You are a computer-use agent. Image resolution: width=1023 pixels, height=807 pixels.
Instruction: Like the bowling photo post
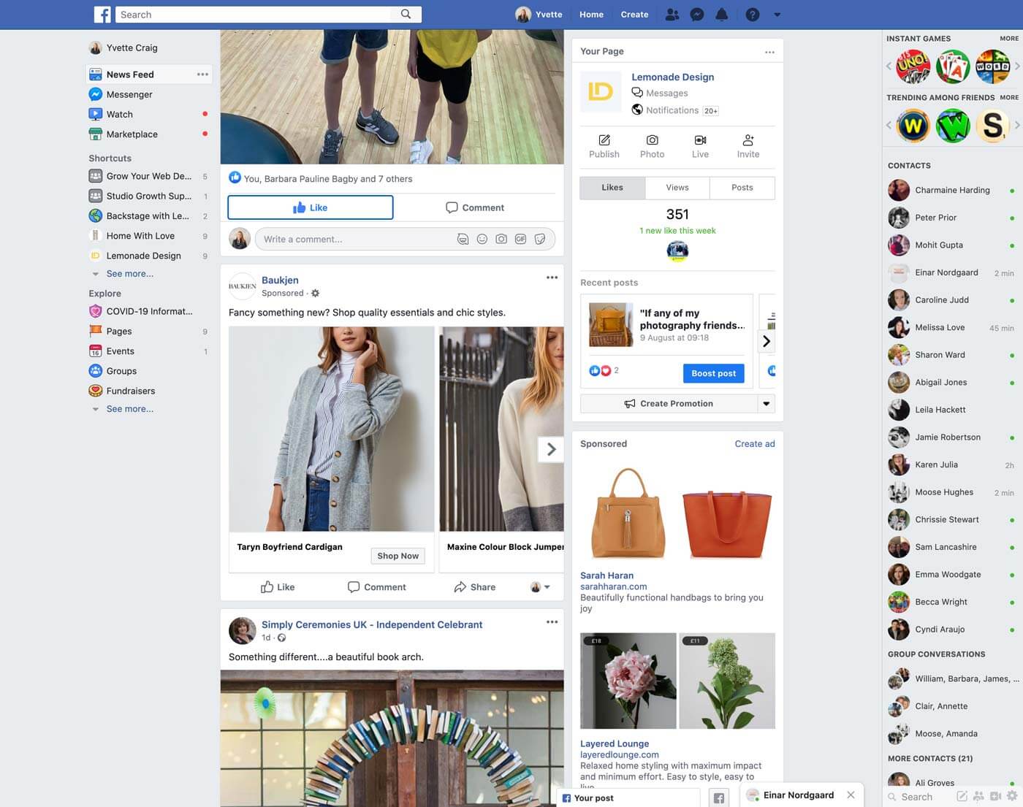pyautogui.click(x=311, y=207)
